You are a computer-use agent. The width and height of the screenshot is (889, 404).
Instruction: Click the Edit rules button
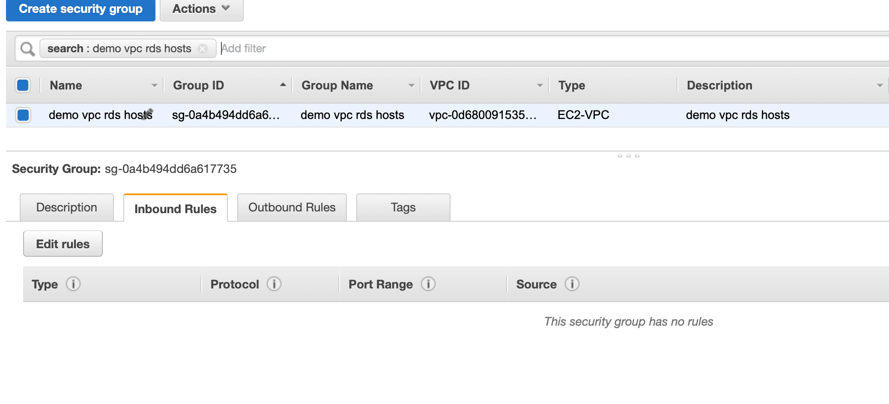[x=63, y=244]
